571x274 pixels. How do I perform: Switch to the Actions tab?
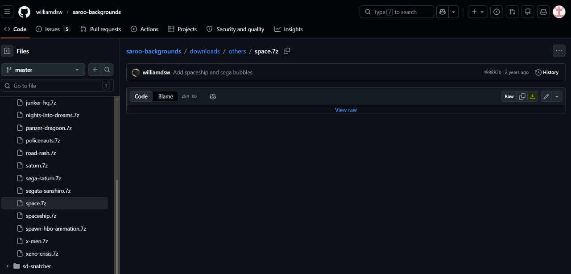pos(145,29)
